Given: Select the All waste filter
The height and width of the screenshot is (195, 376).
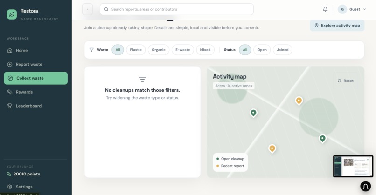Looking at the screenshot, I should (118, 50).
